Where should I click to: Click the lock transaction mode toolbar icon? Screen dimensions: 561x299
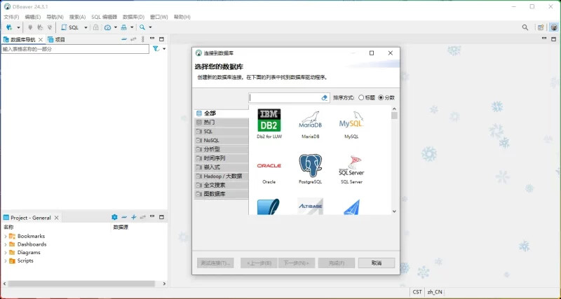point(95,27)
